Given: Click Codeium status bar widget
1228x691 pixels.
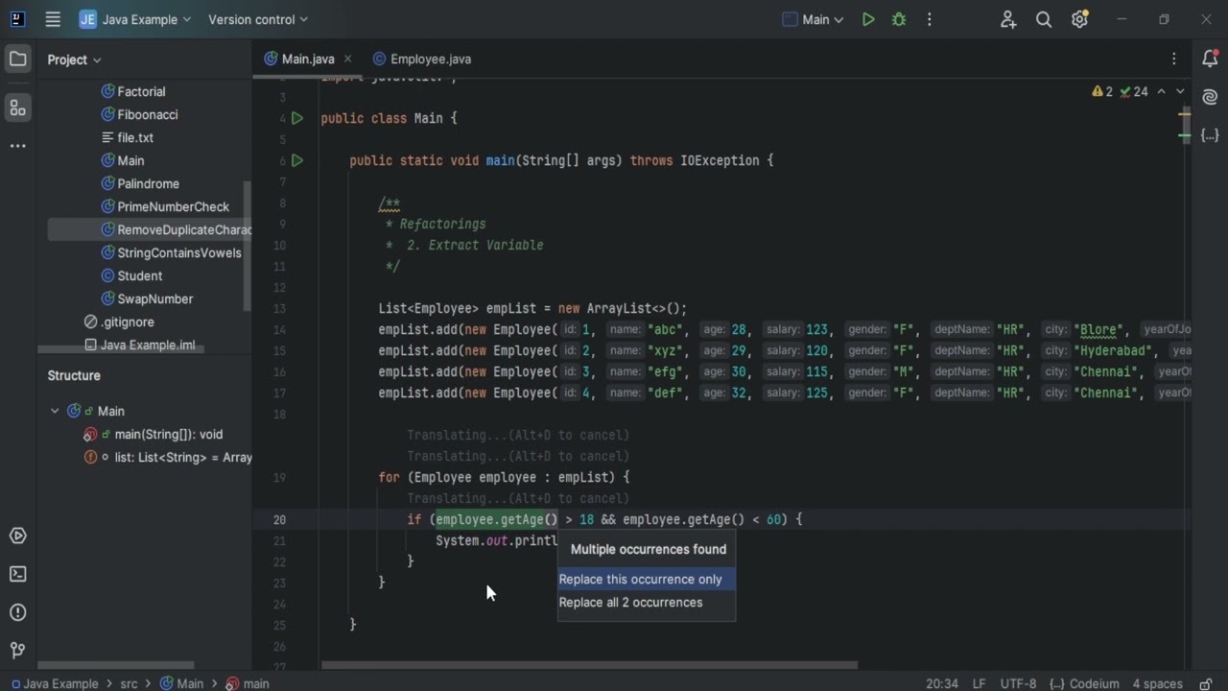Looking at the screenshot, I should click(x=1084, y=683).
